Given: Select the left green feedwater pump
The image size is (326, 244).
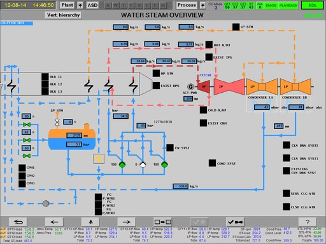Looking at the screenshot, I should (x=122, y=165).
